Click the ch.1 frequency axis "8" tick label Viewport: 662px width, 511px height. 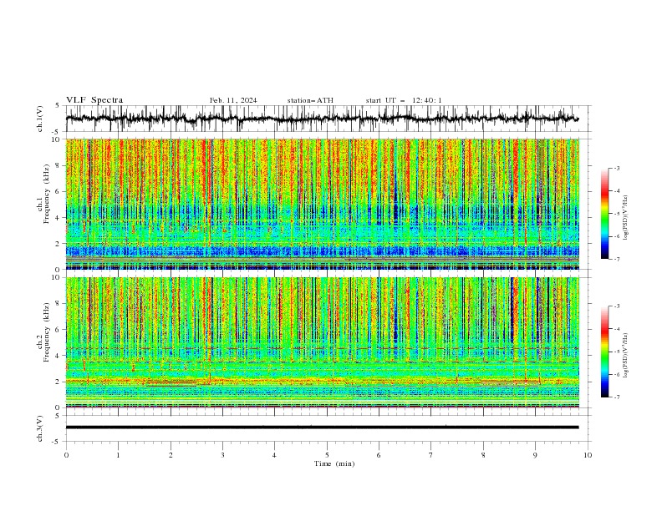click(x=59, y=165)
